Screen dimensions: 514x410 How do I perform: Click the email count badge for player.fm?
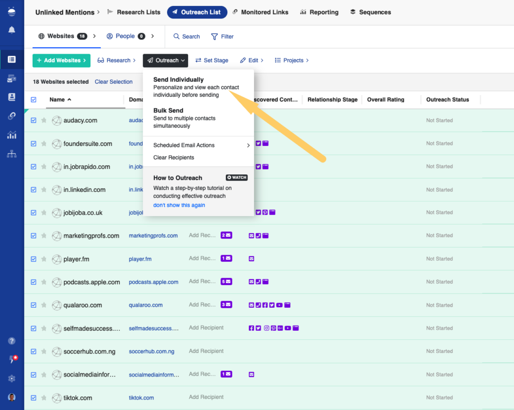pyautogui.click(x=226, y=259)
